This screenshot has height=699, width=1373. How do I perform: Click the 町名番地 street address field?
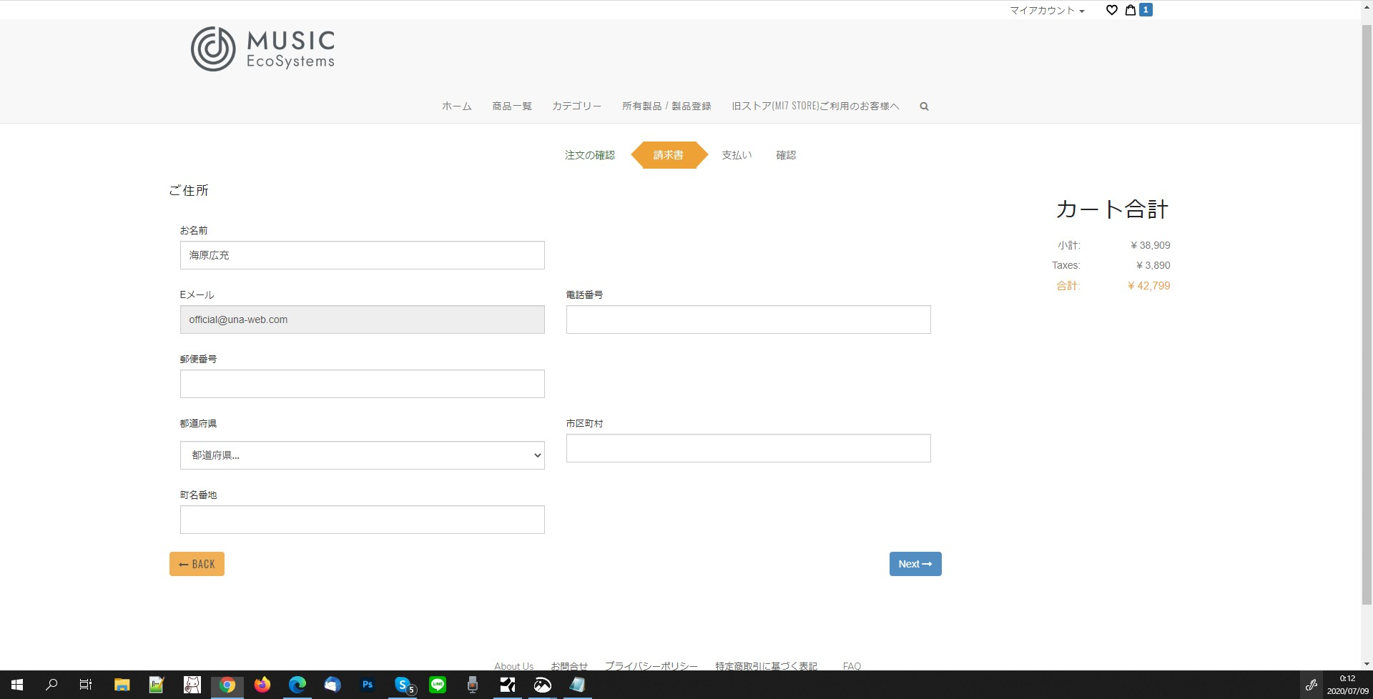point(362,520)
